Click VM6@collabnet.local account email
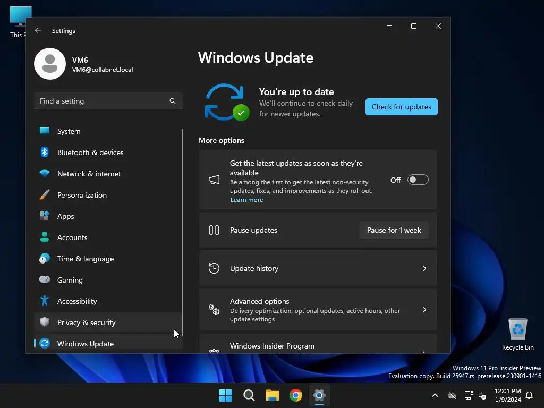The image size is (544, 408). click(x=103, y=70)
